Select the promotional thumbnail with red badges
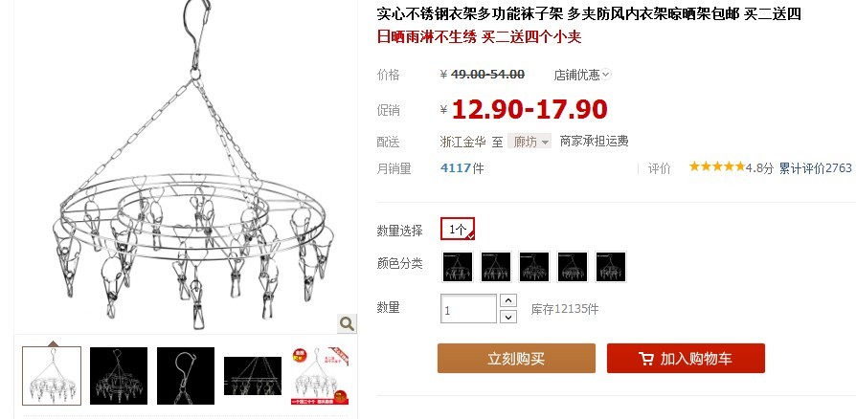The width and height of the screenshot is (856, 419). tap(320, 376)
